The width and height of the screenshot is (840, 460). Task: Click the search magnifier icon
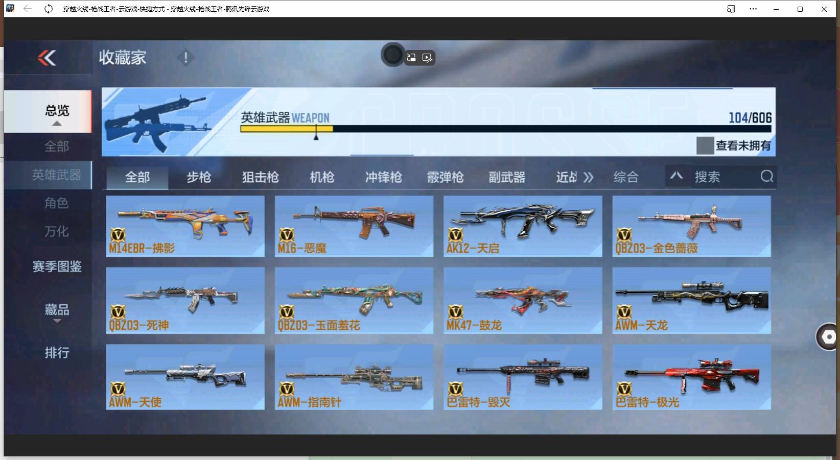coord(766,177)
